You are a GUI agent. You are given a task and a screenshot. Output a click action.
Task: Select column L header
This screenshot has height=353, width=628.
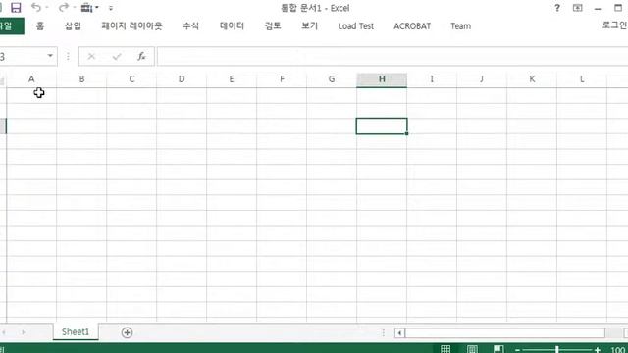click(x=582, y=79)
